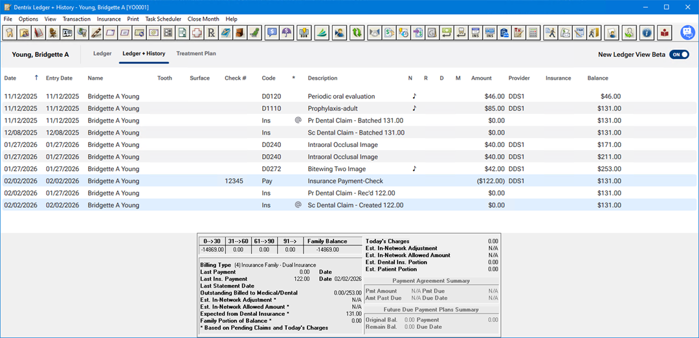
Task: Open the chatbot assistant icon
Action: click(687, 32)
